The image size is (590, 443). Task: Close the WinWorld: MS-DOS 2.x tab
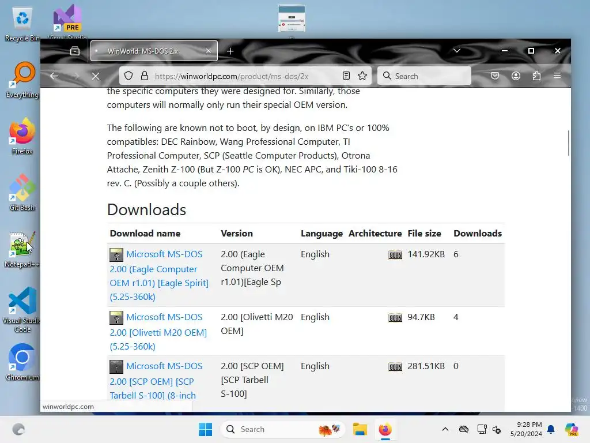(209, 51)
